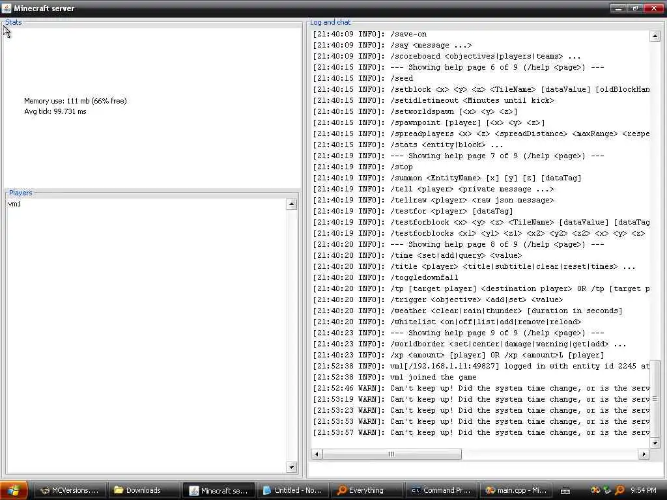
Task: Click the orange Everything search tray icon
Action: point(620,490)
